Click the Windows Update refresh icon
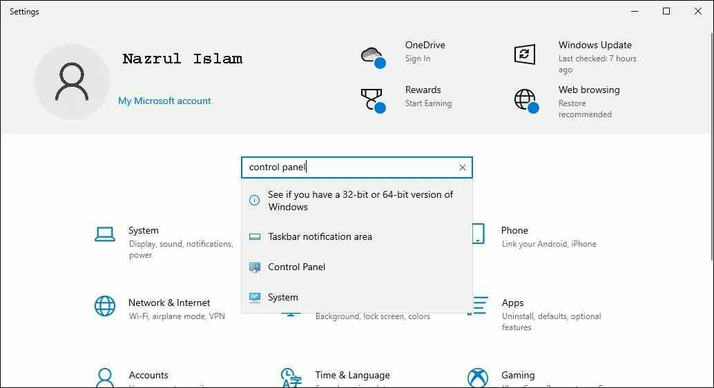 [525, 54]
